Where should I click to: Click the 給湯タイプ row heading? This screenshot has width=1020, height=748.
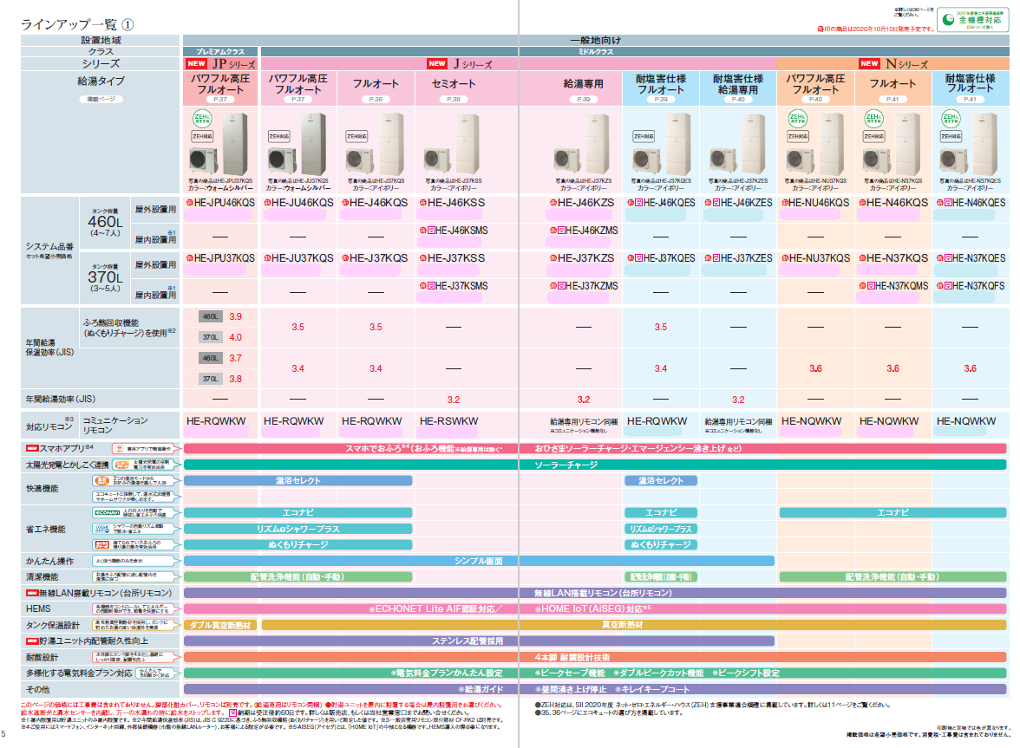pyautogui.click(x=101, y=81)
